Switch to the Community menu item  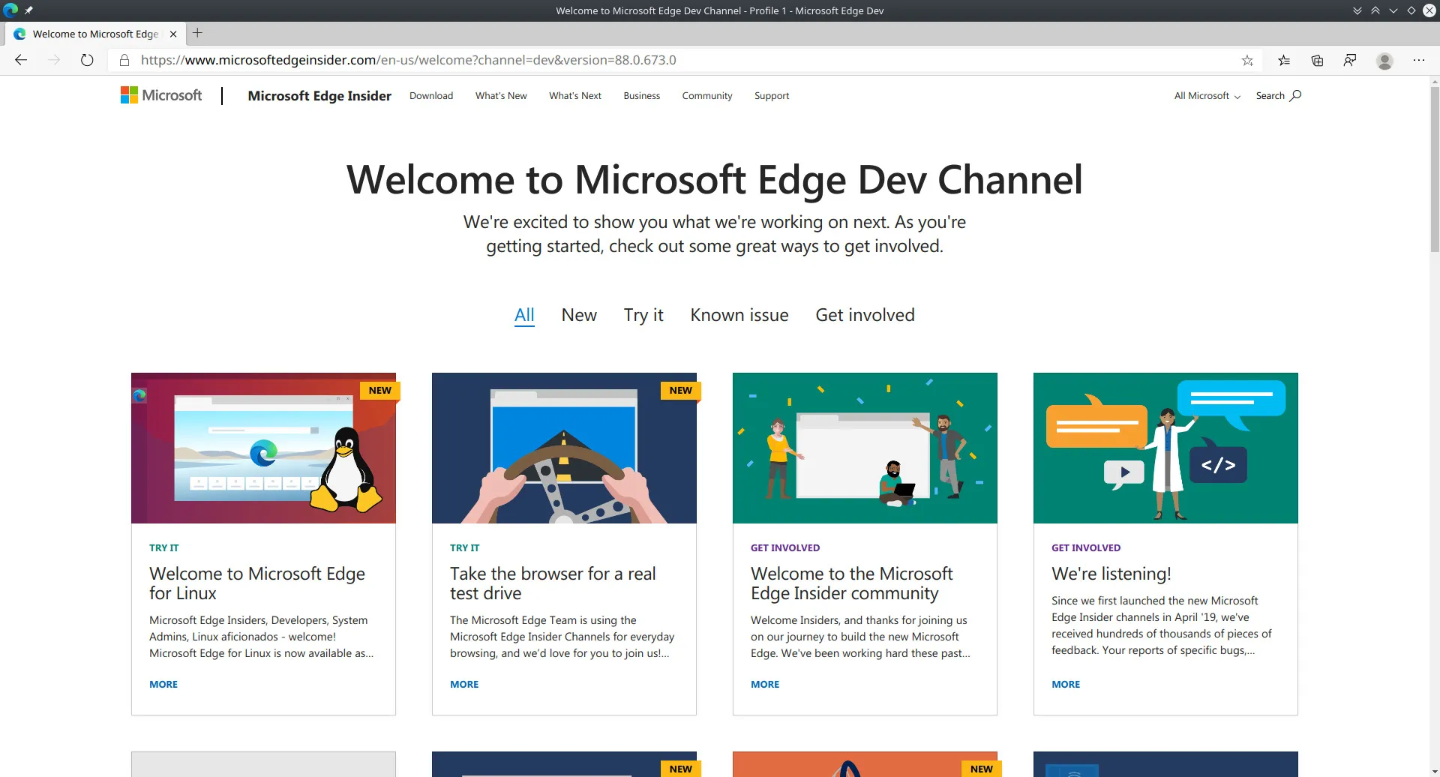point(706,95)
